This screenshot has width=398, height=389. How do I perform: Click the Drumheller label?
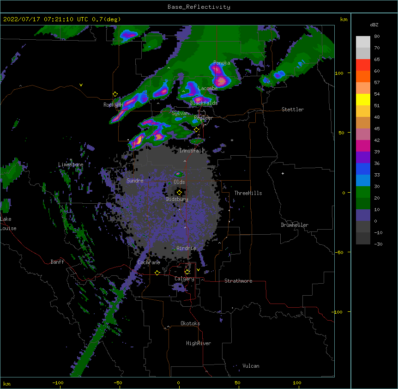[295, 225]
